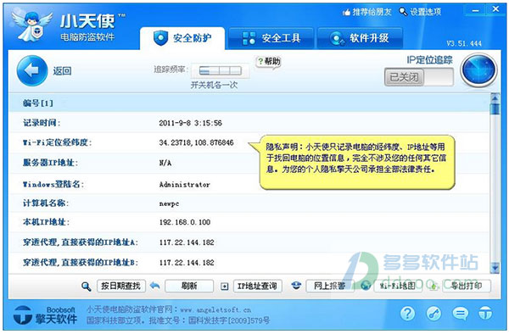This screenshot has width=509, height=334.
Task: Click the refresh arrow icon beside 刷新
Action: pyautogui.click(x=155, y=286)
